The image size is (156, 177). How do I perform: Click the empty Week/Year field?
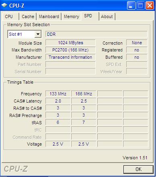coord(137,72)
